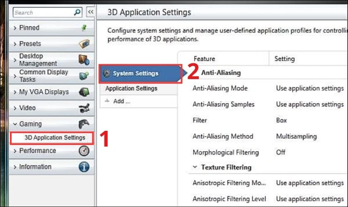Expand the Common Display Tasks section

point(15,76)
